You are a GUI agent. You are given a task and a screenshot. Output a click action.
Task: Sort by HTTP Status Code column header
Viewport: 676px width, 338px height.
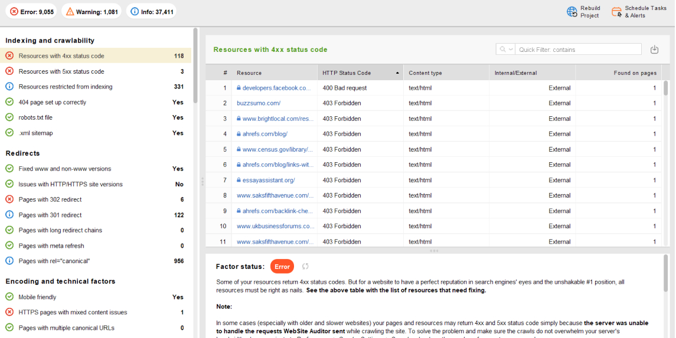pos(360,73)
